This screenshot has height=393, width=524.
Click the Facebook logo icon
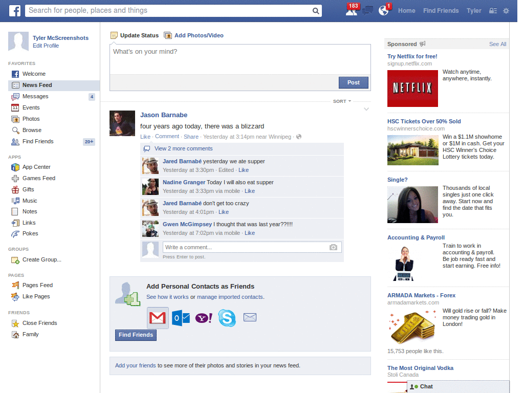click(14, 11)
